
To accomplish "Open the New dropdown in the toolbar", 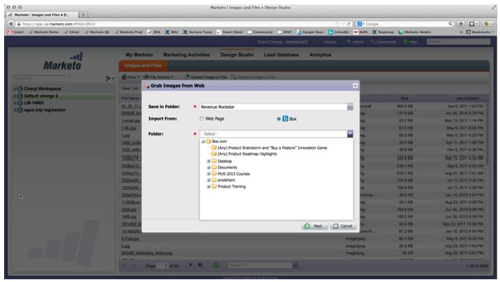I will pyautogui.click(x=131, y=77).
